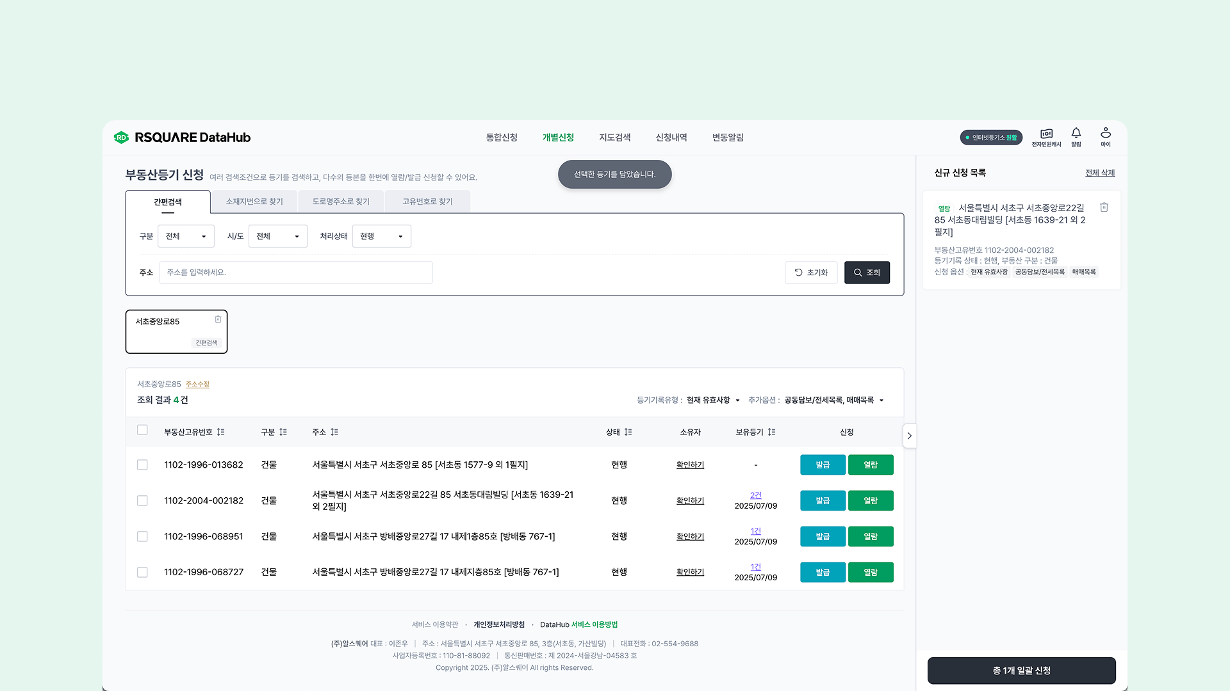The width and height of the screenshot is (1230, 691).
Task: Open the 마이 profile icon
Action: point(1106,133)
